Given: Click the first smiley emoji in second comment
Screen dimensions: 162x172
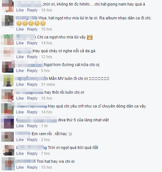Looking at the screenshot, I should 19,23.
